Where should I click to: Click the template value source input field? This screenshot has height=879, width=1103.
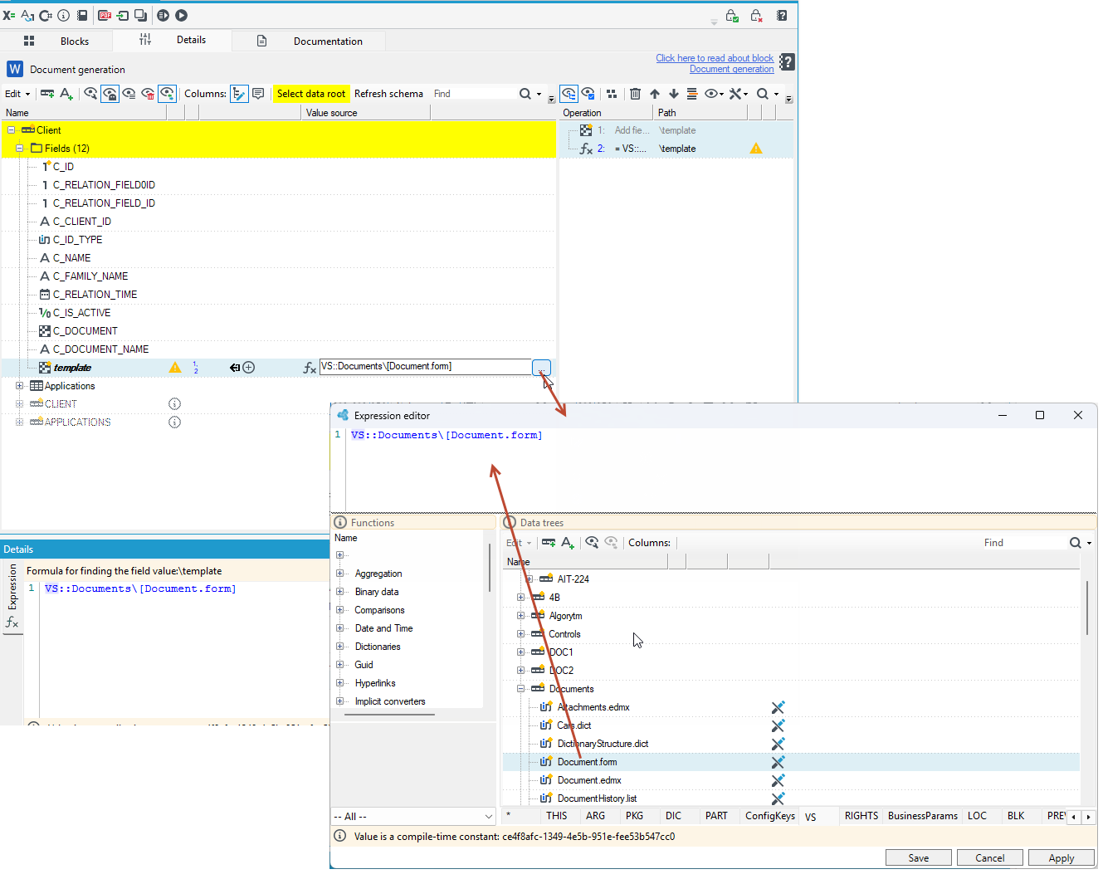(x=425, y=367)
